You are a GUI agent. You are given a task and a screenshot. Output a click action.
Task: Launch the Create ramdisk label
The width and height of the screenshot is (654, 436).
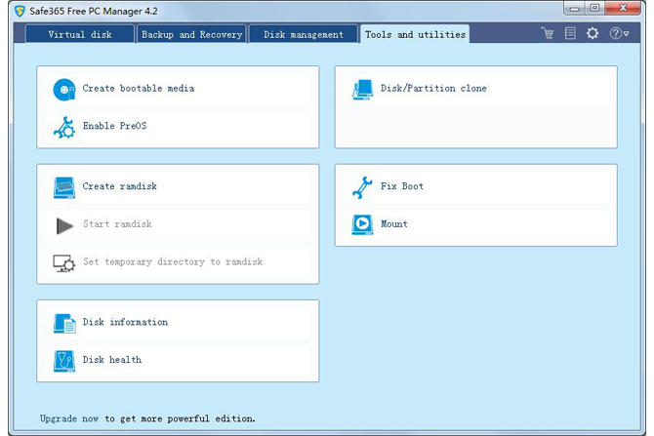tap(120, 186)
